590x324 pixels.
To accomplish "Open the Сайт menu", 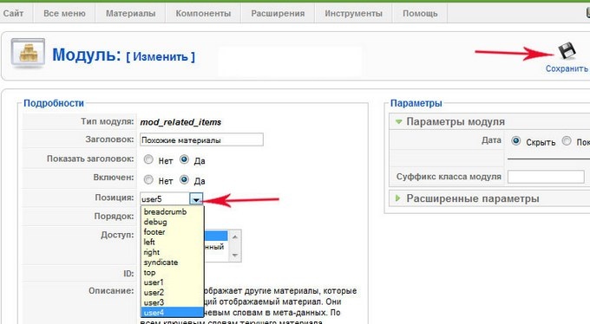I will (x=14, y=13).
